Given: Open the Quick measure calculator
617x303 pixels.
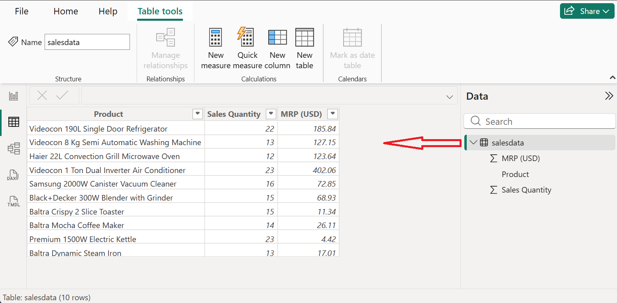Looking at the screenshot, I should tap(247, 38).
